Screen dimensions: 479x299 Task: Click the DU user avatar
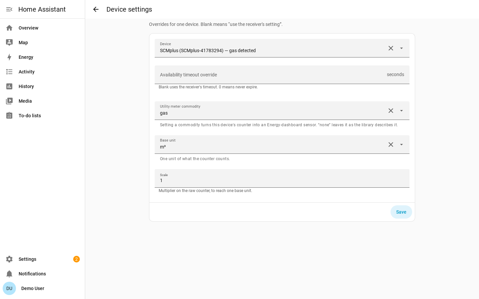click(x=9, y=288)
